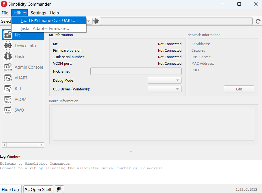Expand the kit selection dropdown arrow

[89, 21]
